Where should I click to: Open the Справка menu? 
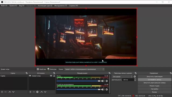click(x=73, y=6)
